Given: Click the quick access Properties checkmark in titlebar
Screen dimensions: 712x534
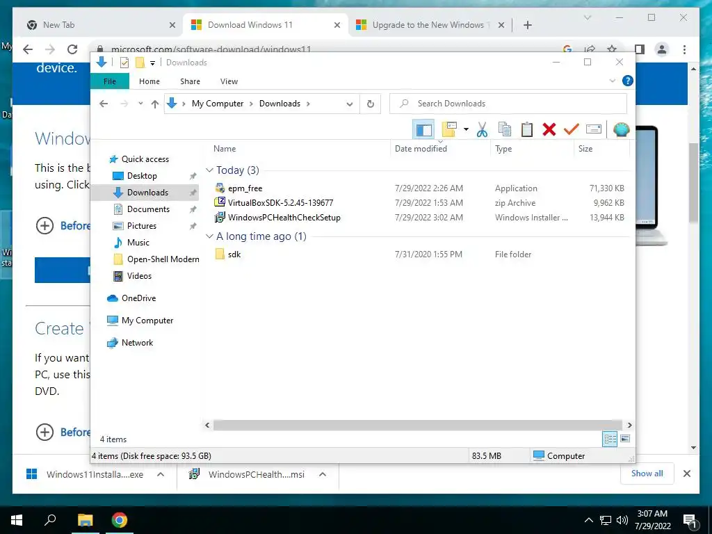Looking at the screenshot, I should pos(124,63).
